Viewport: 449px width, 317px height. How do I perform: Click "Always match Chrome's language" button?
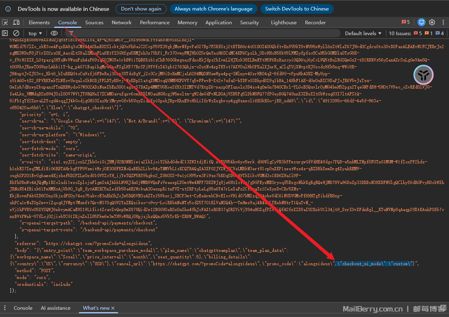pos(213,9)
